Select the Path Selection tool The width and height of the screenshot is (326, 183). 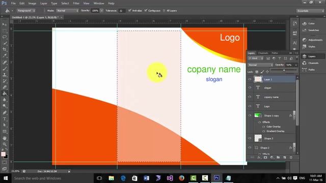click(5, 125)
